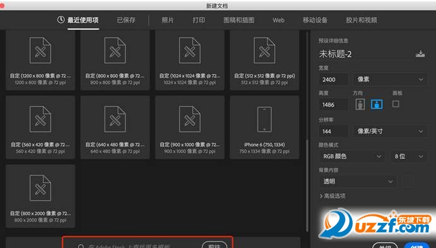The image size is (436, 248).
Task: Choose the iPhone 6 preset phone icon
Action: [x=264, y=120]
